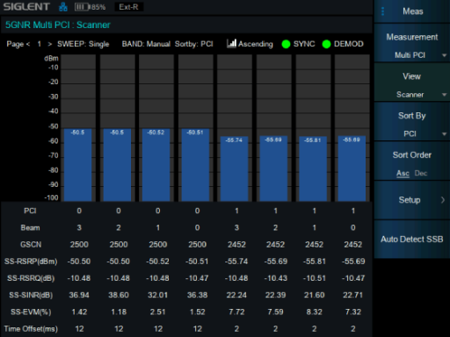The height and width of the screenshot is (337, 450).
Task: Click the Ascending bar chart icon
Action: (231, 44)
